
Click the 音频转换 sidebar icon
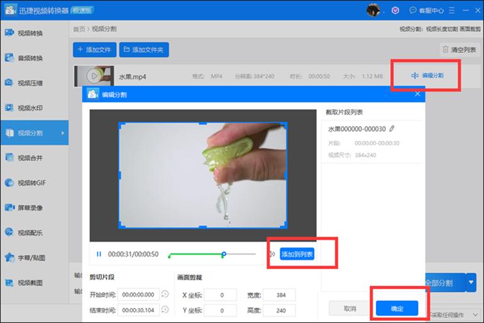(9, 57)
